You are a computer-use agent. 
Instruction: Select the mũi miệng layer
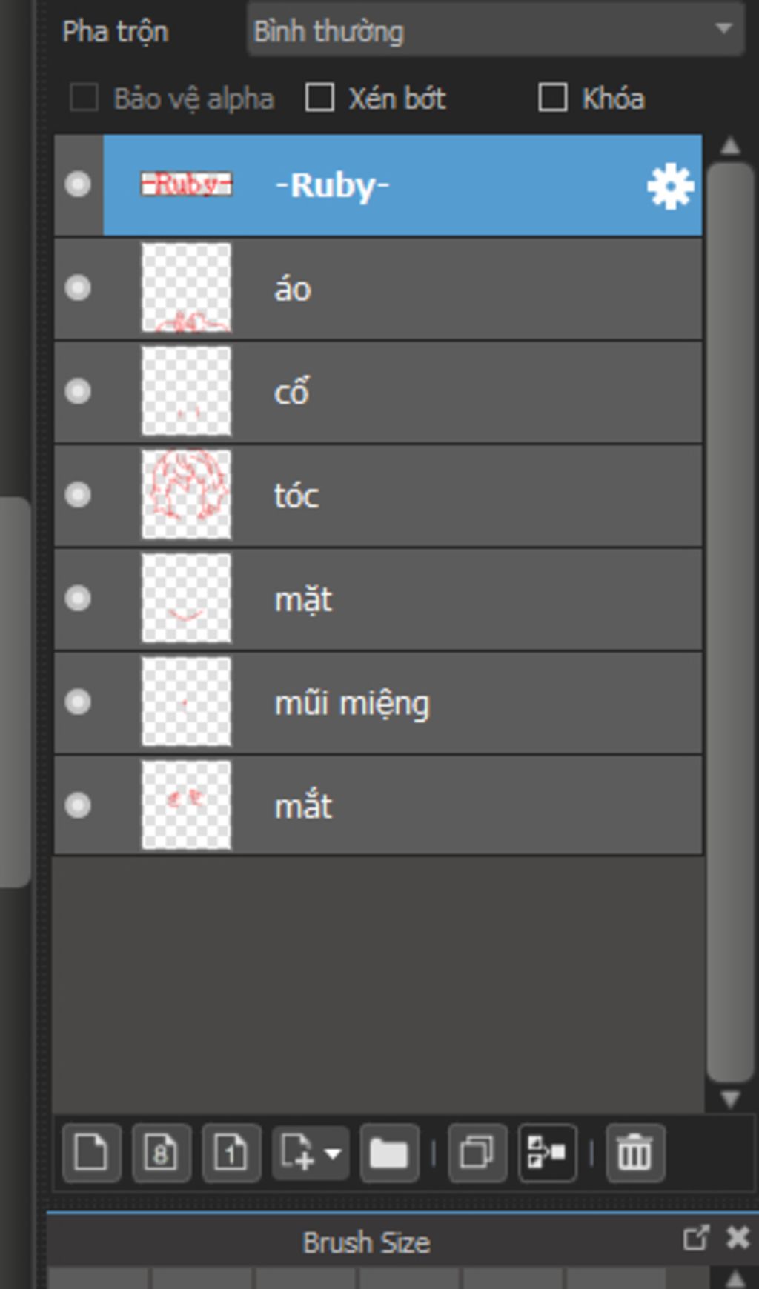378,702
